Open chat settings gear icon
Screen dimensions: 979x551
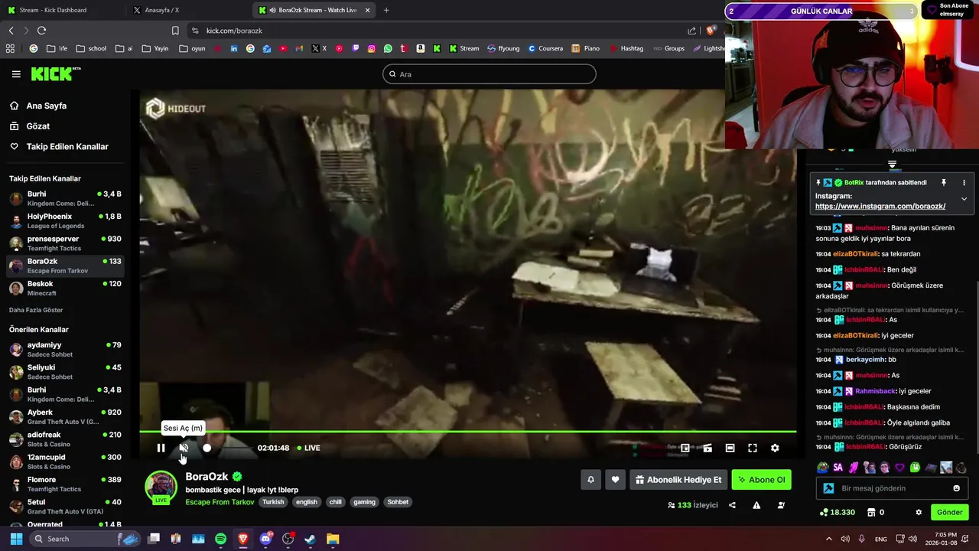pyautogui.click(x=919, y=512)
